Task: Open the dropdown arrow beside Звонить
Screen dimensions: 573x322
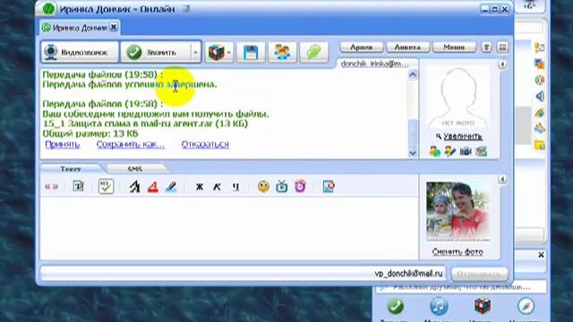Action: click(195, 52)
